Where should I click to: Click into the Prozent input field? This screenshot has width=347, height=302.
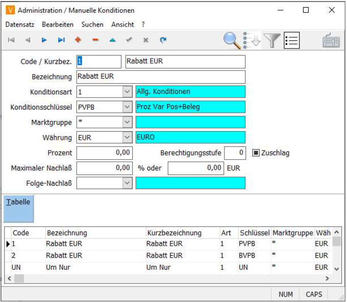click(105, 153)
